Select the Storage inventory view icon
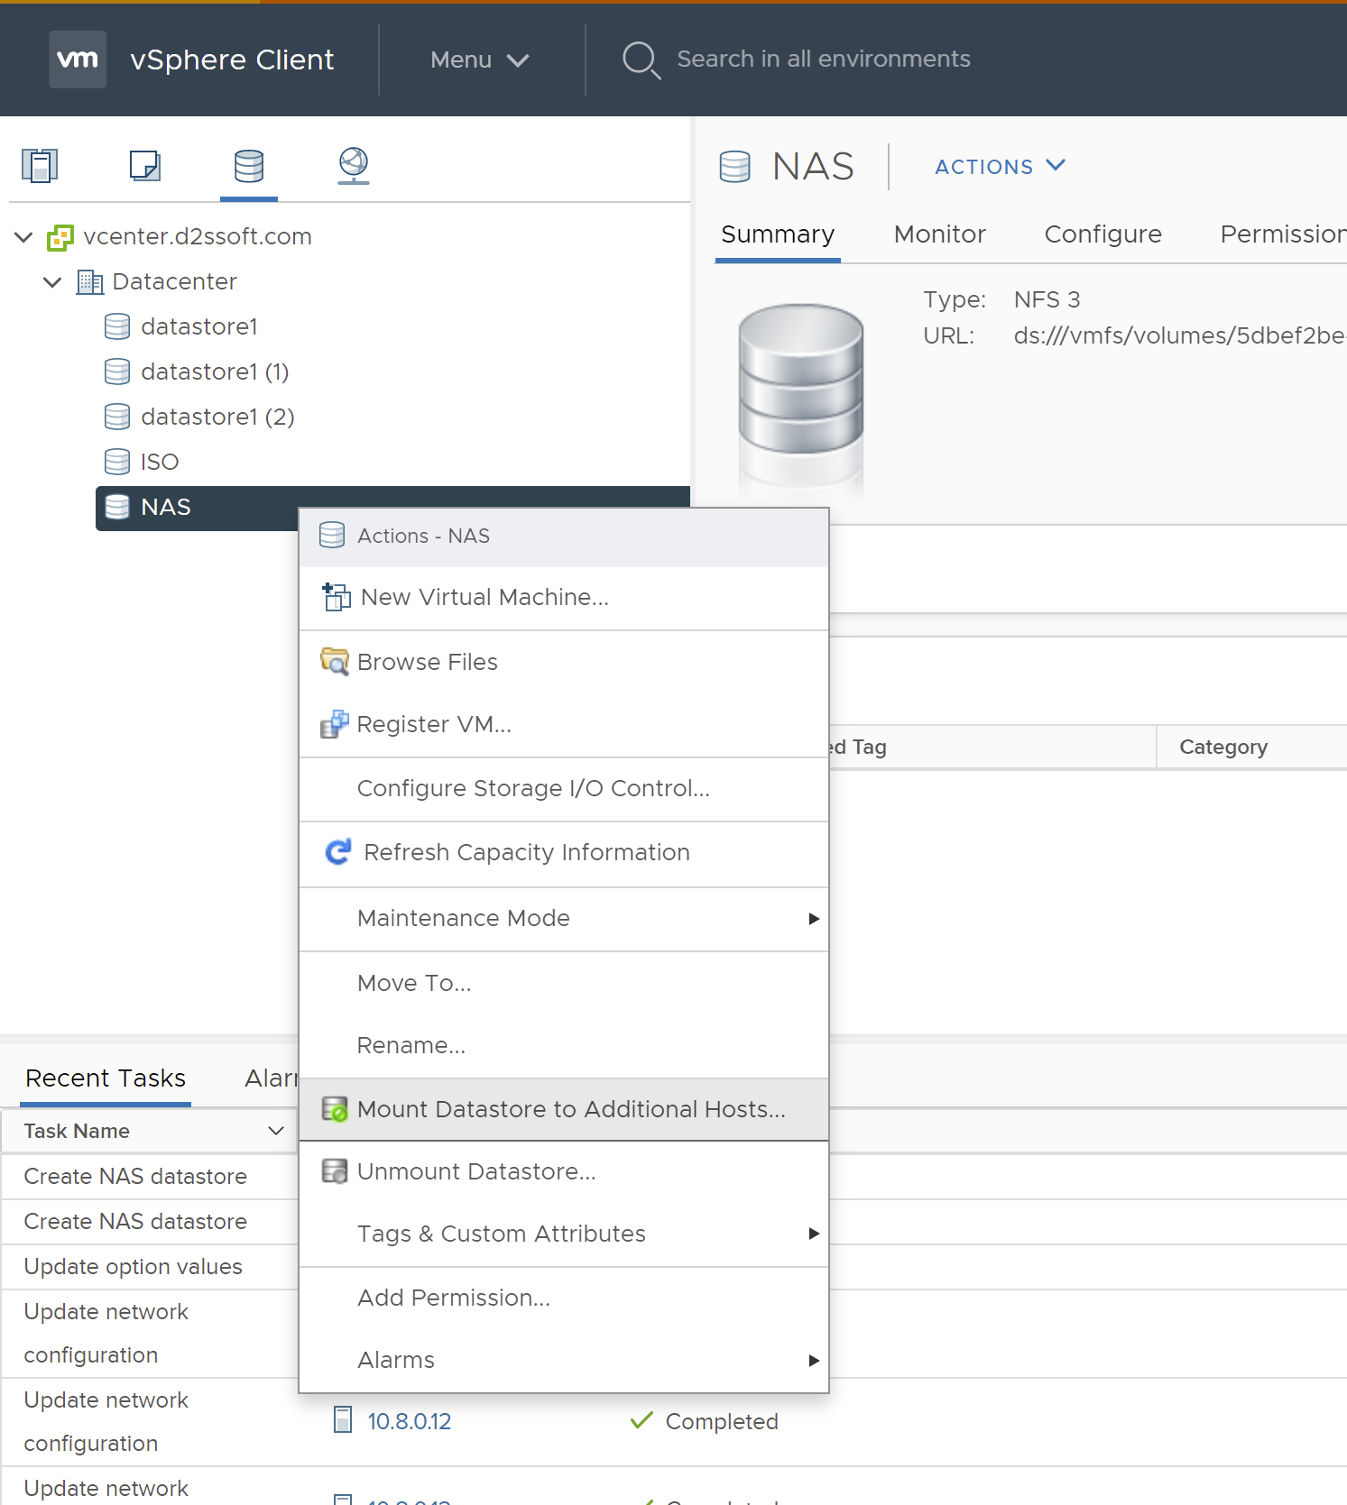This screenshot has width=1347, height=1505. point(249,166)
